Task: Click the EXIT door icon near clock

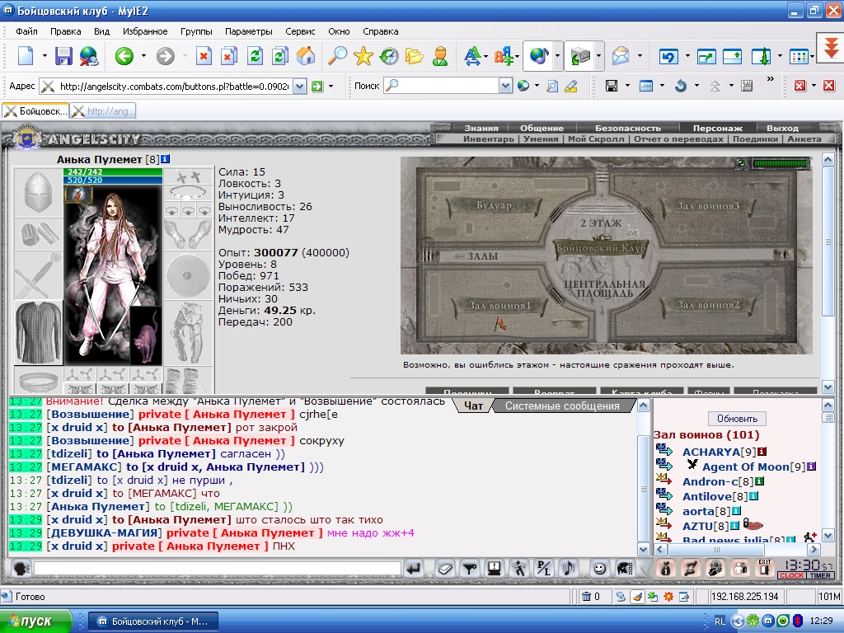Action: point(764,569)
